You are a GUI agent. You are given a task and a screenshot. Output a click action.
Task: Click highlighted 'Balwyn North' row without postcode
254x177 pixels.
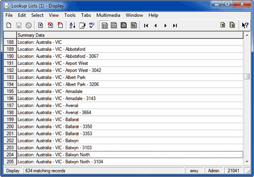(130, 155)
